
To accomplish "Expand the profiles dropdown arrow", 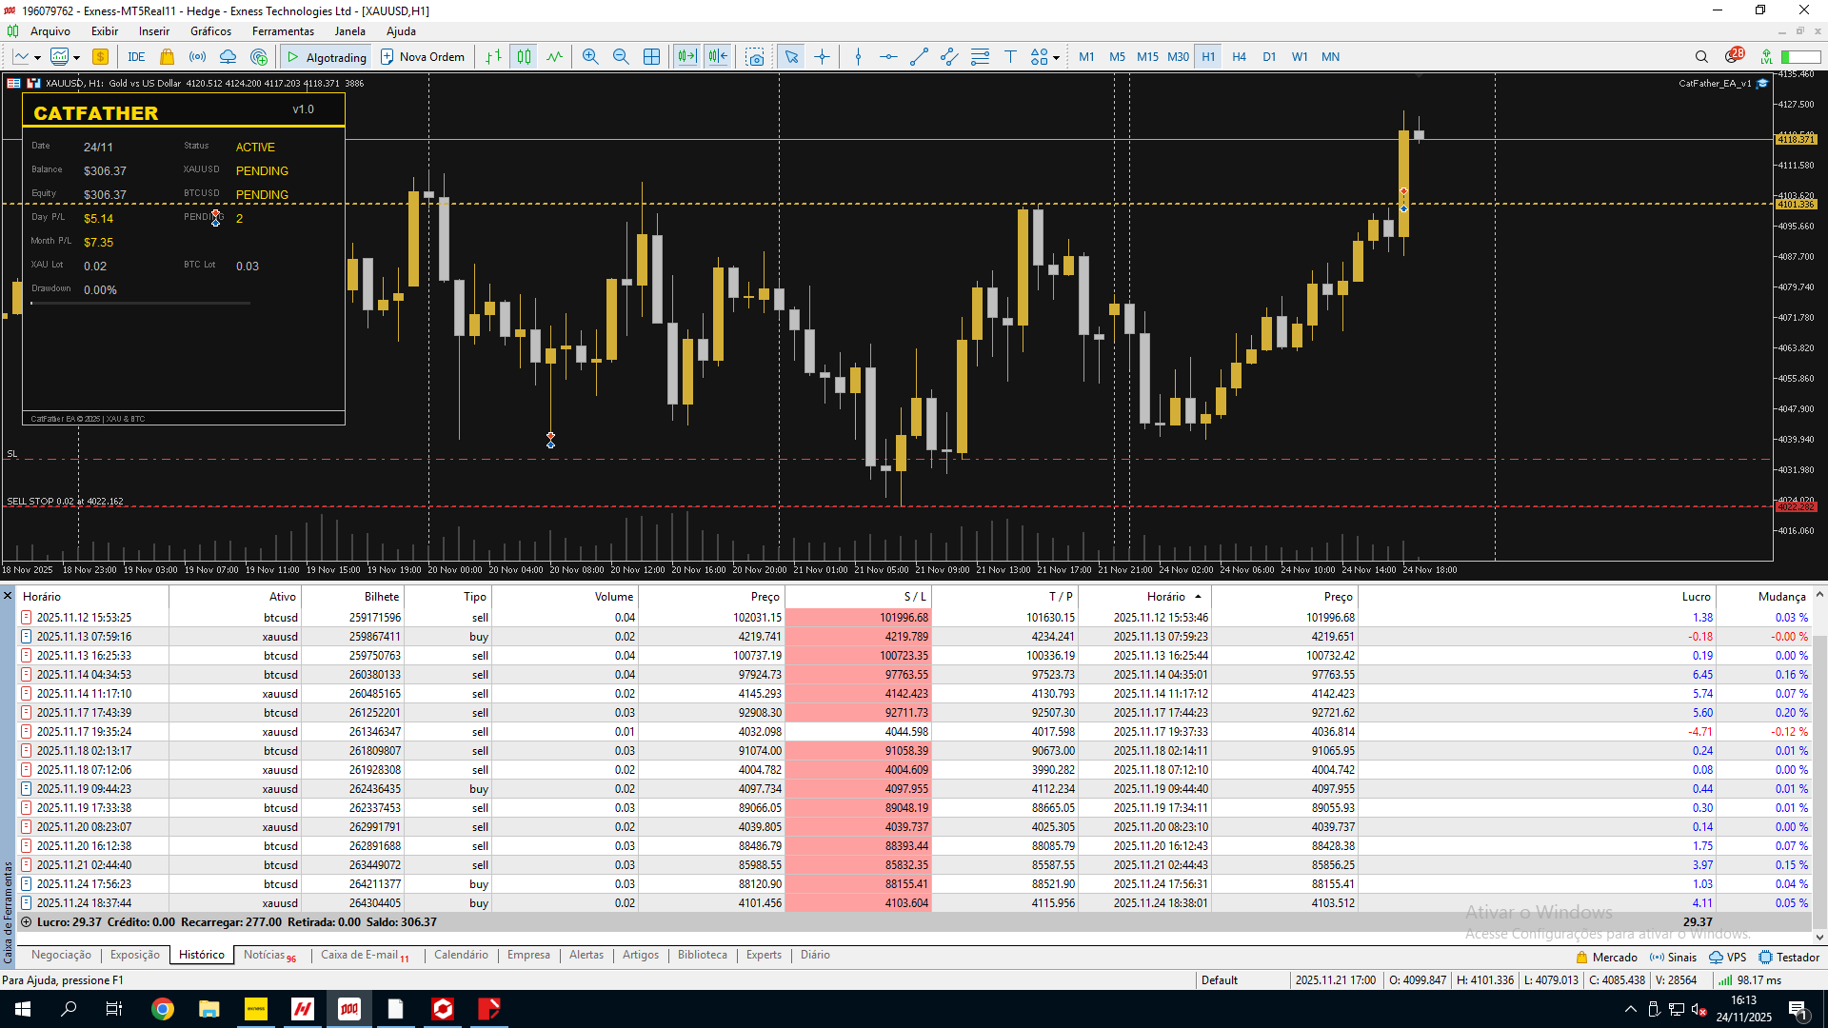I will pyautogui.click(x=76, y=58).
